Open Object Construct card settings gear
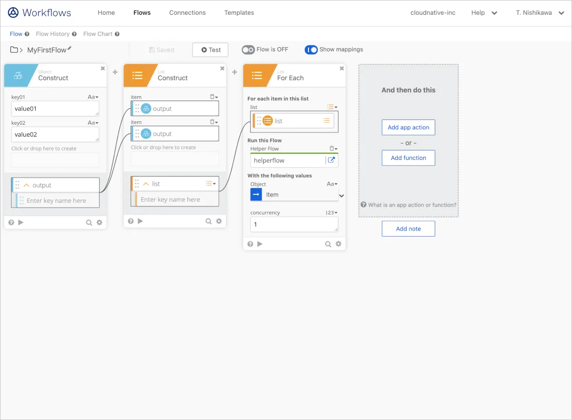 click(99, 222)
